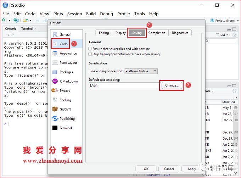The width and height of the screenshot is (241, 178).
Task: Open the Tools menu
Action: click(x=140, y=14)
